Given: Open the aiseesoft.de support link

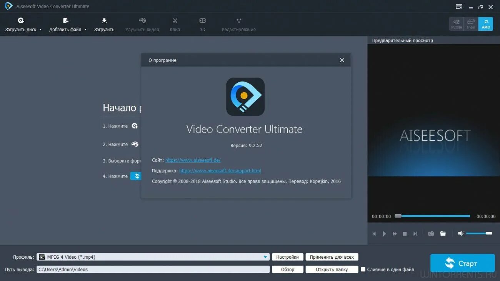Looking at the screenshot, I should pyautogui.click(x=220, y=171).
